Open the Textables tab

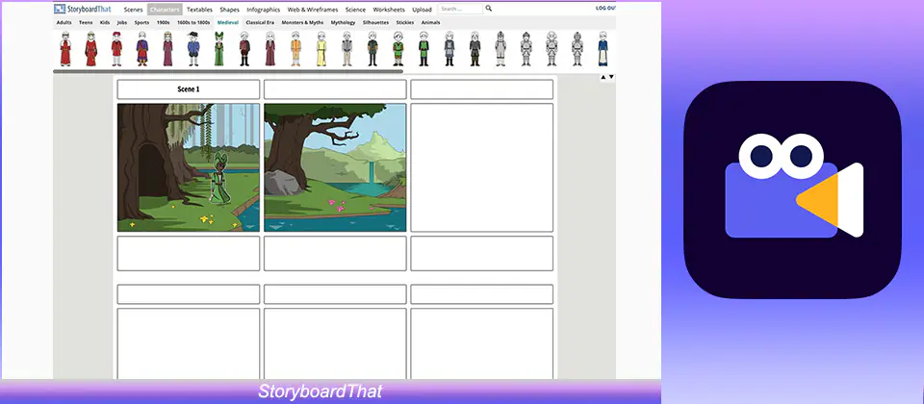(x=200, y=10)
